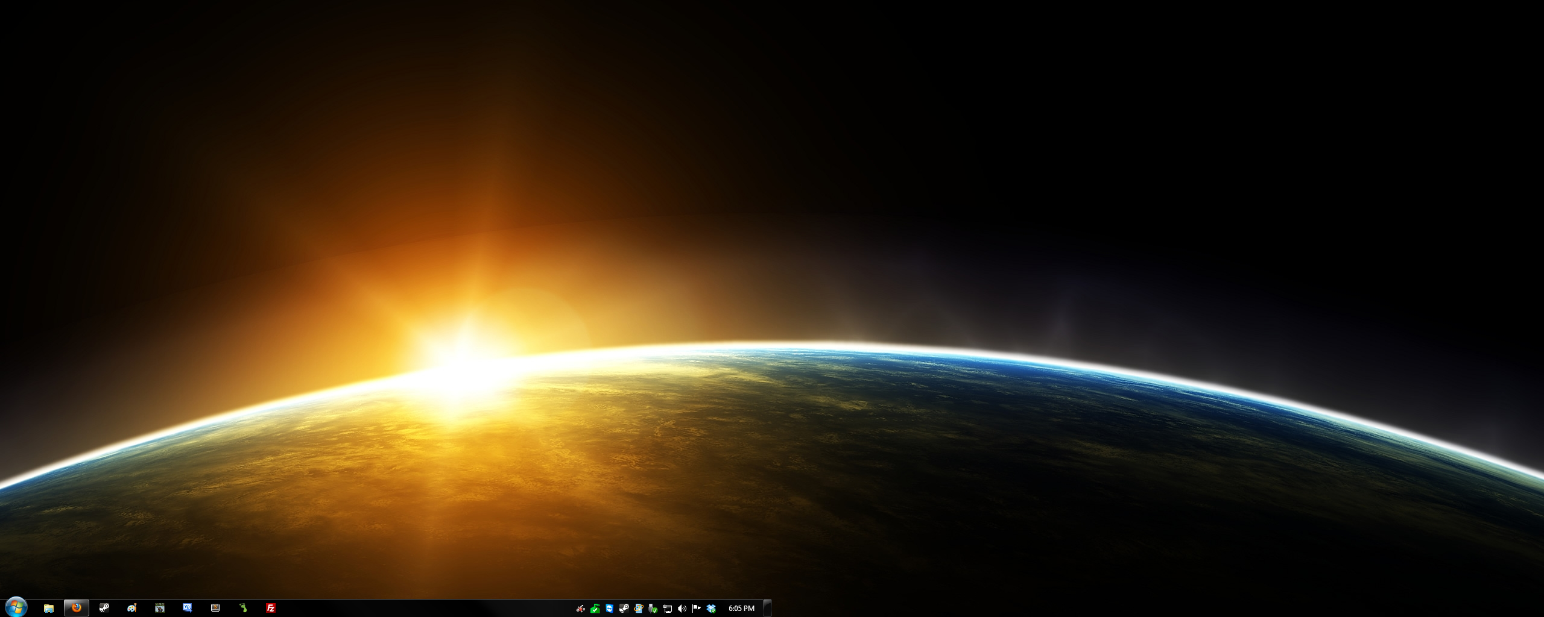Open the Windows Start menu orb

coord(16,607)
